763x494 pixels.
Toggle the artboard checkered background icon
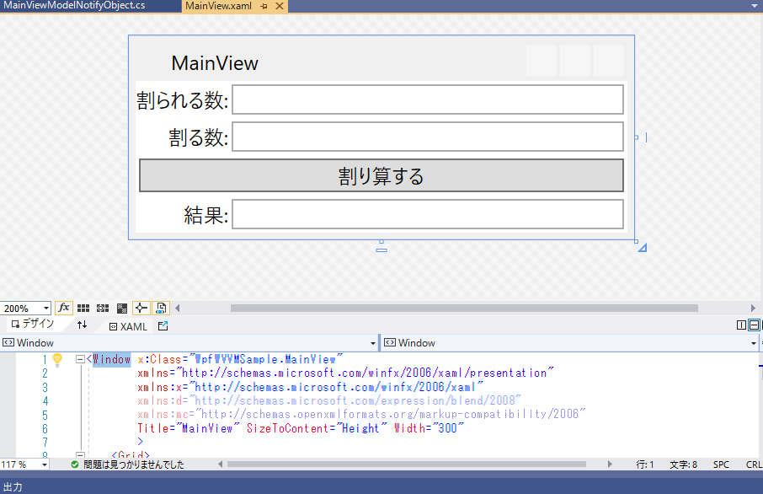(122, 309)
